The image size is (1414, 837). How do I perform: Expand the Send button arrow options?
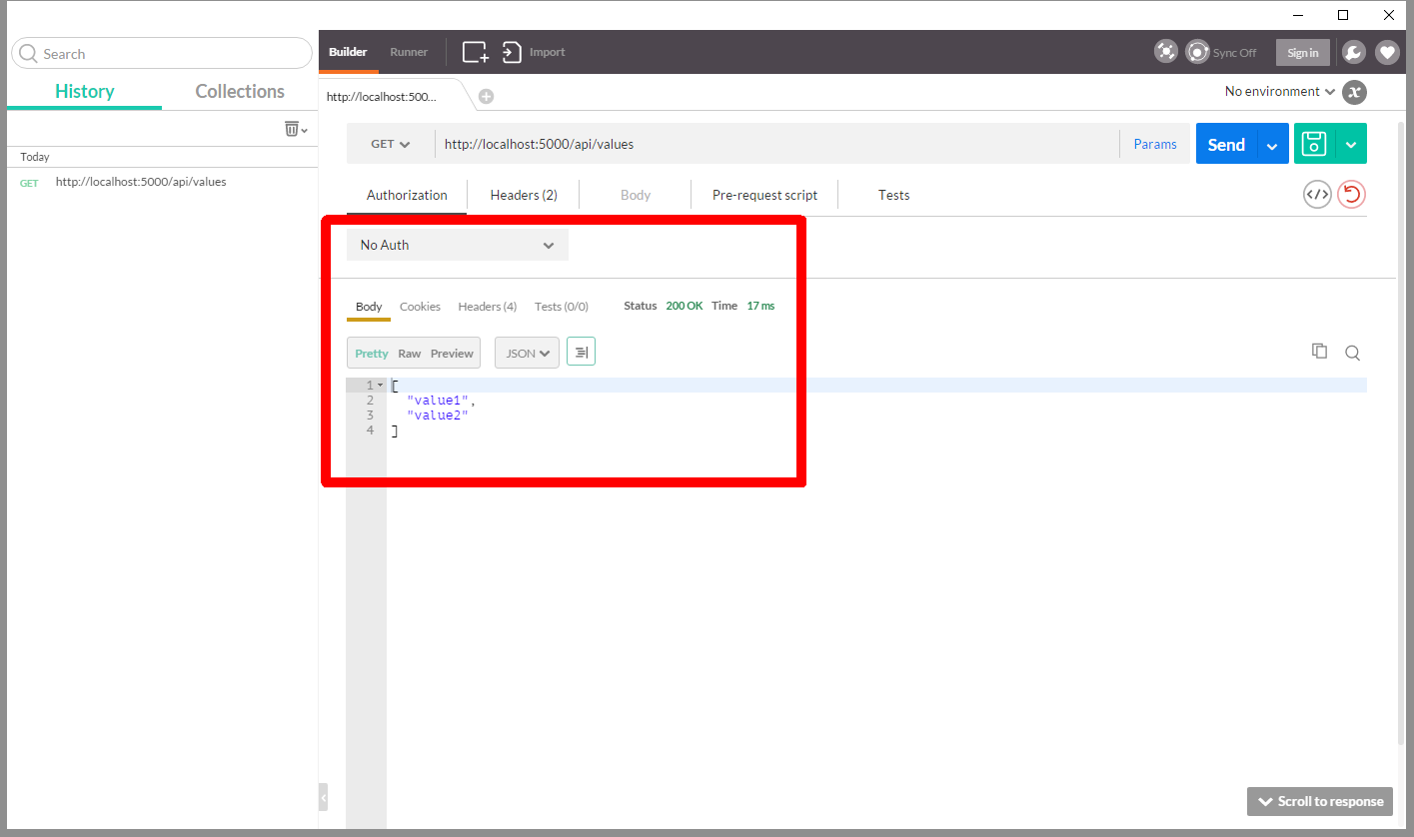[1272, 144]
